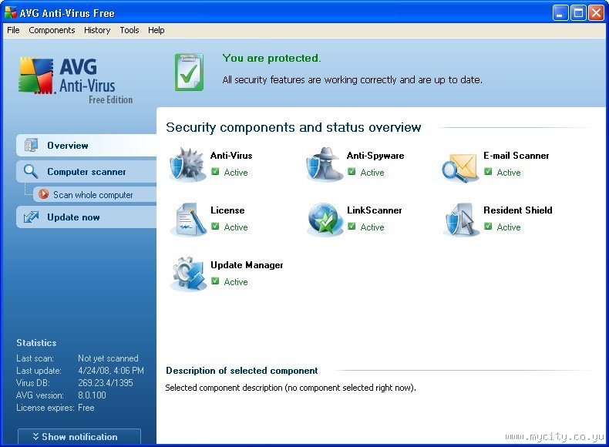Open the Tools menu
The image size is (609, 447).
[130, 30]
